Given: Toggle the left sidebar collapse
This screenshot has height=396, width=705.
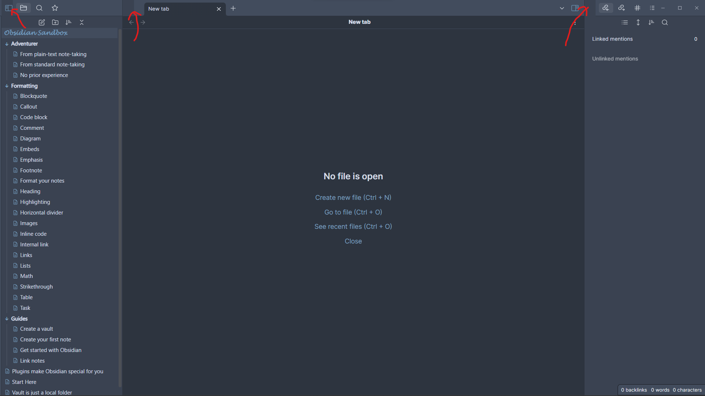Looking at the screenshot, I should pyautogui.click(x=8, y=8).
